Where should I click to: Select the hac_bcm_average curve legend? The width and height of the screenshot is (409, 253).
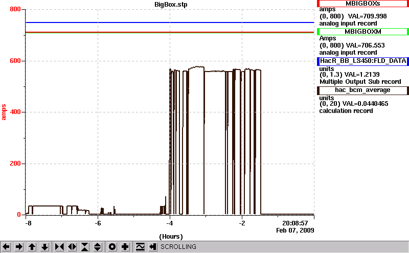click(x=362, y=90)
